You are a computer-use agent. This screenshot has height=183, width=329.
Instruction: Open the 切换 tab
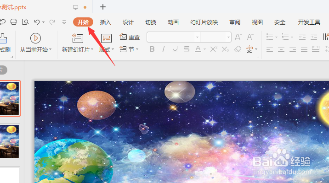pos(151,22)
